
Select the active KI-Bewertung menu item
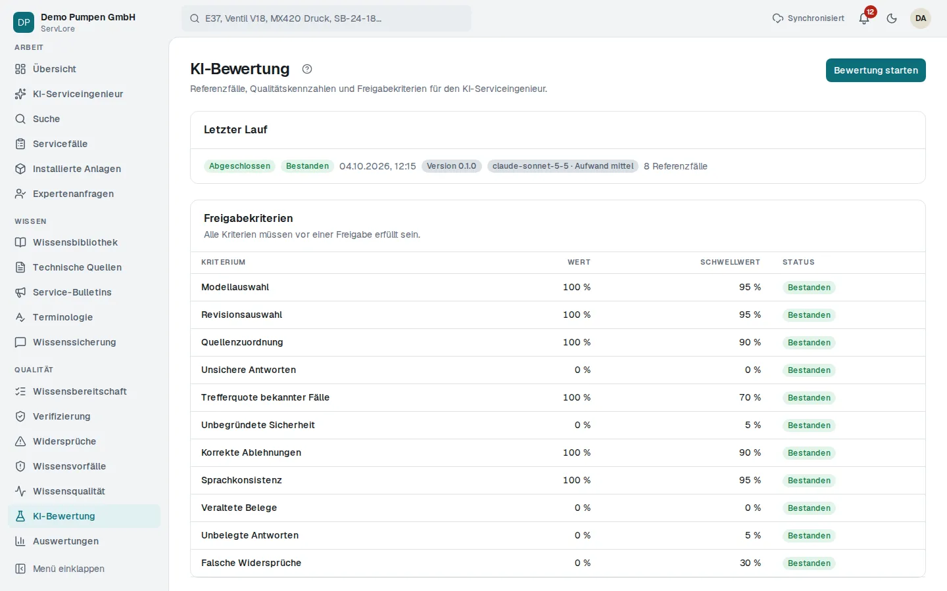[x=84, y=516]
